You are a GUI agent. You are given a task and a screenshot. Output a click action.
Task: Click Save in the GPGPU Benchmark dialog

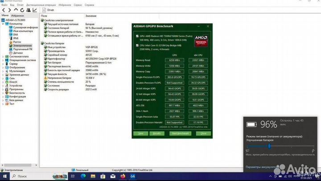[x=140, y=133]
